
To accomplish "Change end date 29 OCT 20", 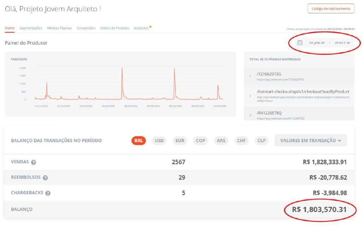I will tap(342, 43).
